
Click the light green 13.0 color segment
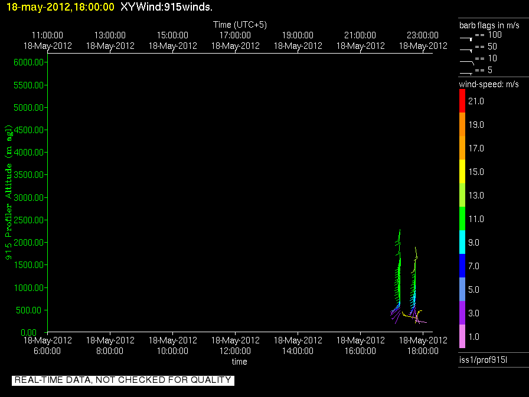point(462,195)
